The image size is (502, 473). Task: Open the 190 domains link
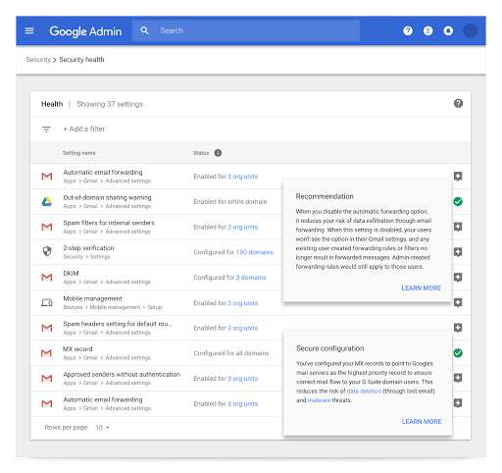point(255,252)
